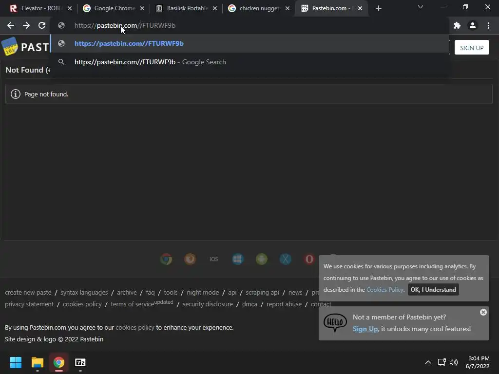This screenshot has width=499, height=374.
Task: Close the Elevator - ROBLOX tab
Action: 70,8
